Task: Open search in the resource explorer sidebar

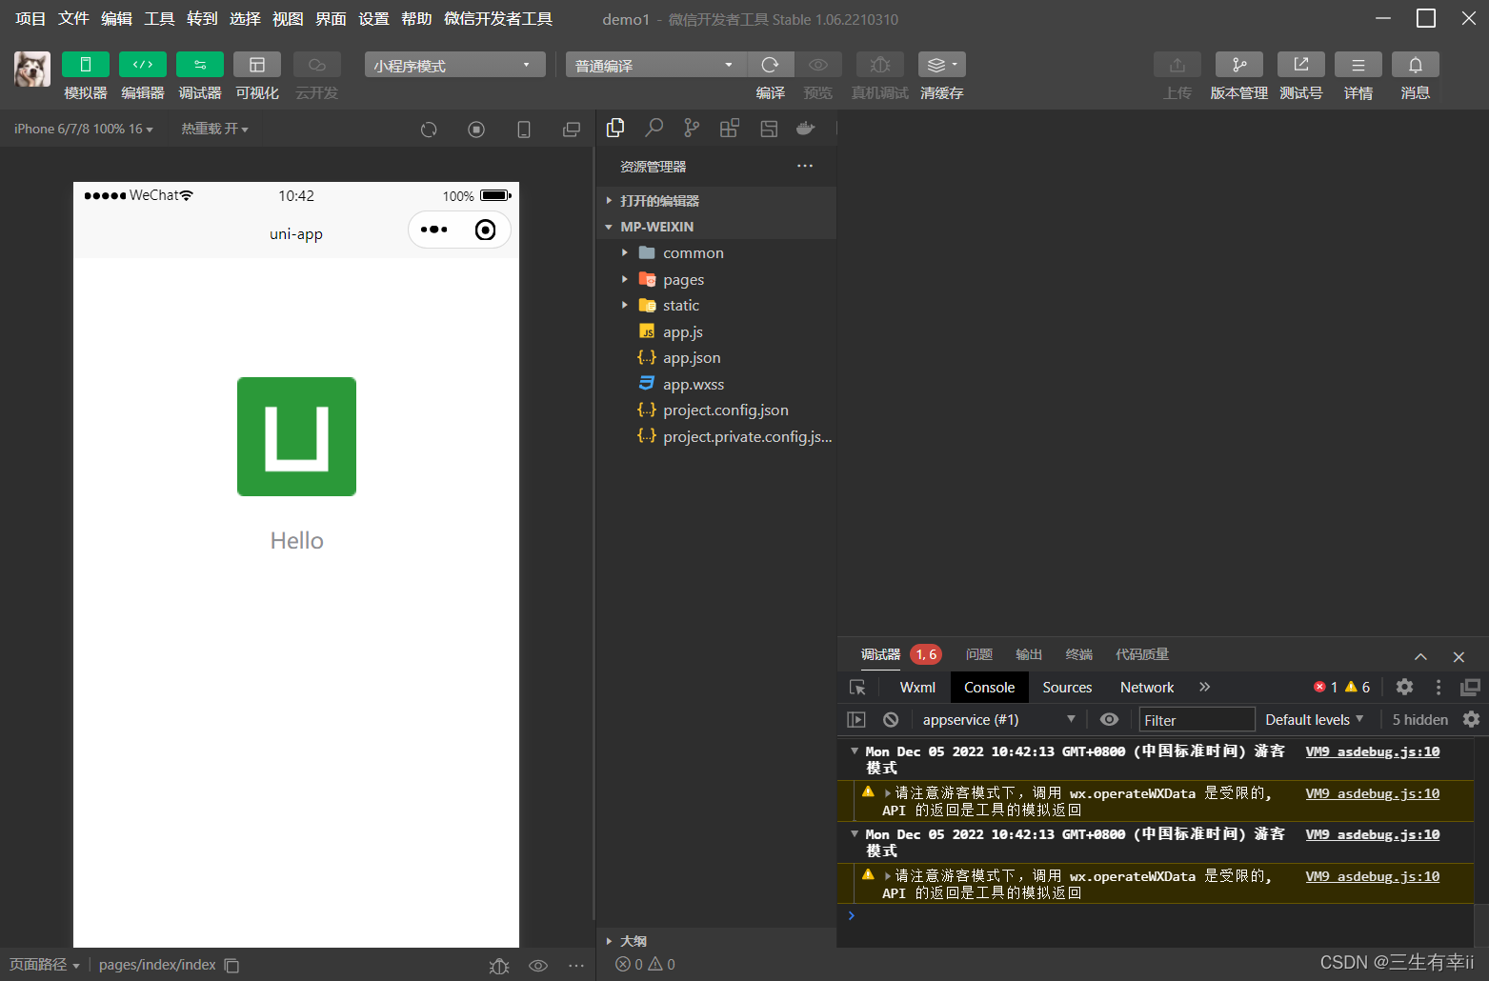Action: point(654,128)
